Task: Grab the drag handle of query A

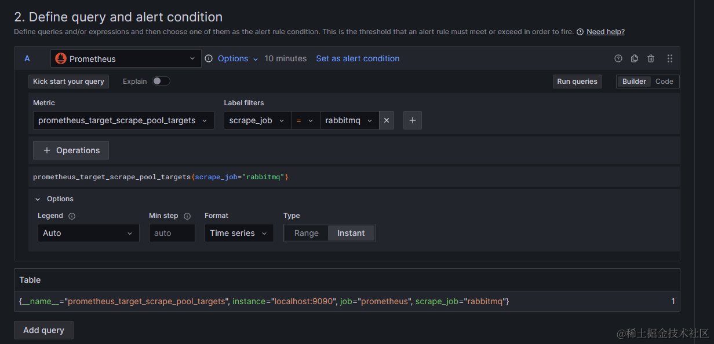Action: (x=670, y=58)
